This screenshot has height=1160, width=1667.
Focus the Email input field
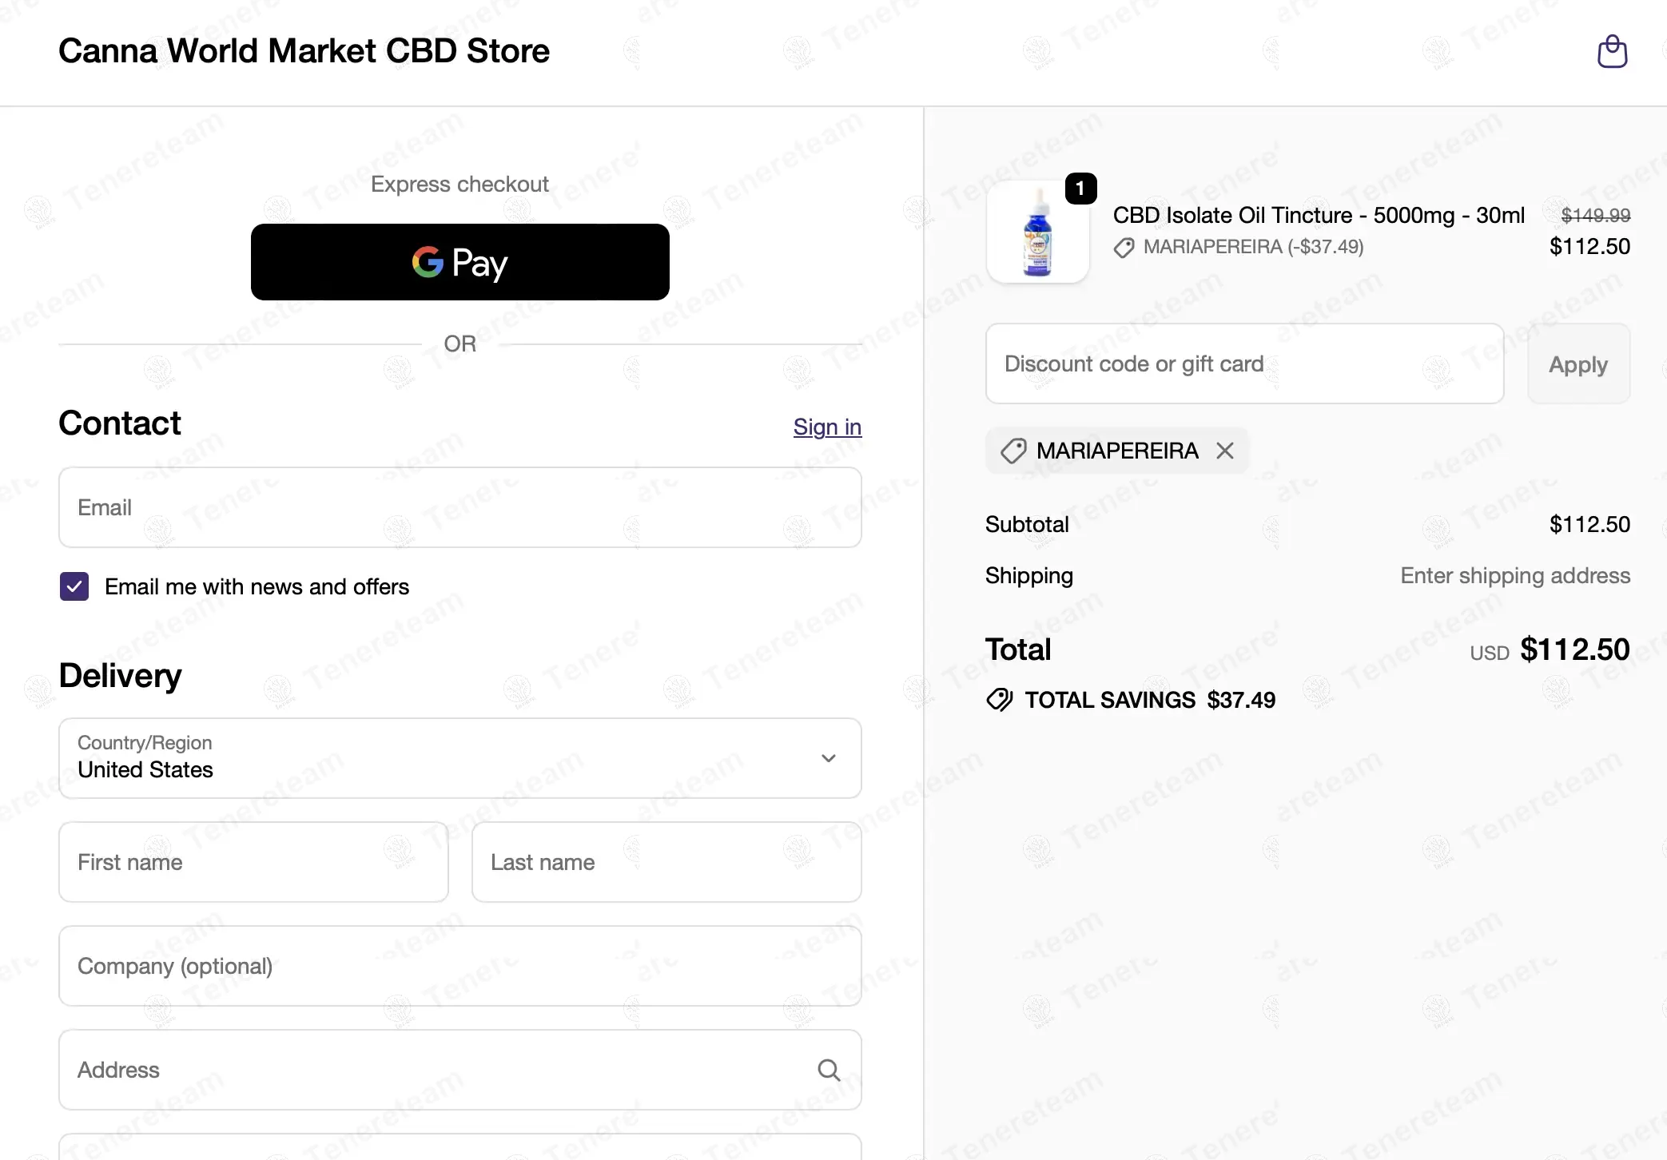click(x=460, y=507)
